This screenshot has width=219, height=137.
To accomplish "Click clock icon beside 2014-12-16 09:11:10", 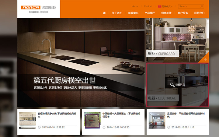I will click(169, 127).
